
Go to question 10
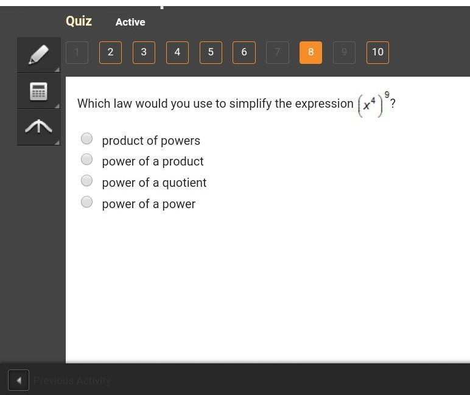[x=377, y=52]
